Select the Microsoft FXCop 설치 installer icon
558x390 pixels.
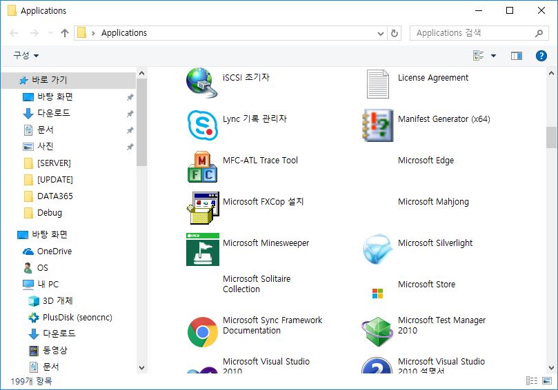[203, 208]
